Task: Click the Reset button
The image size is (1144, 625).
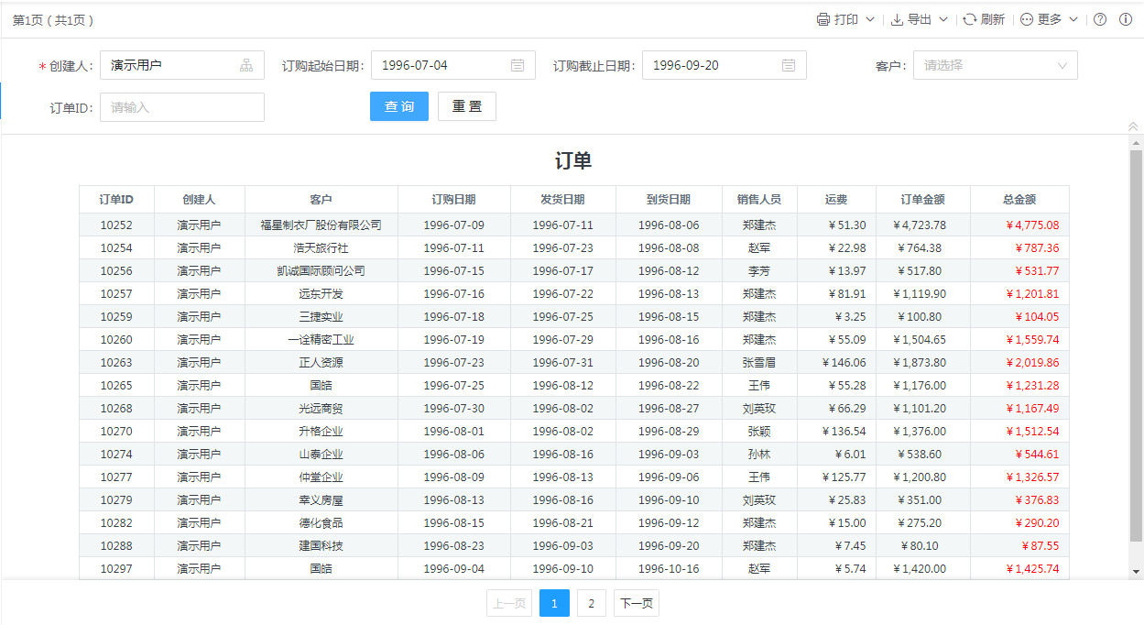Action: click(466, 106)
